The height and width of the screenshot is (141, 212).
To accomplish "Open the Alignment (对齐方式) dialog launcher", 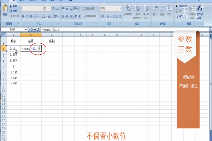I will [x=98, y=24].
